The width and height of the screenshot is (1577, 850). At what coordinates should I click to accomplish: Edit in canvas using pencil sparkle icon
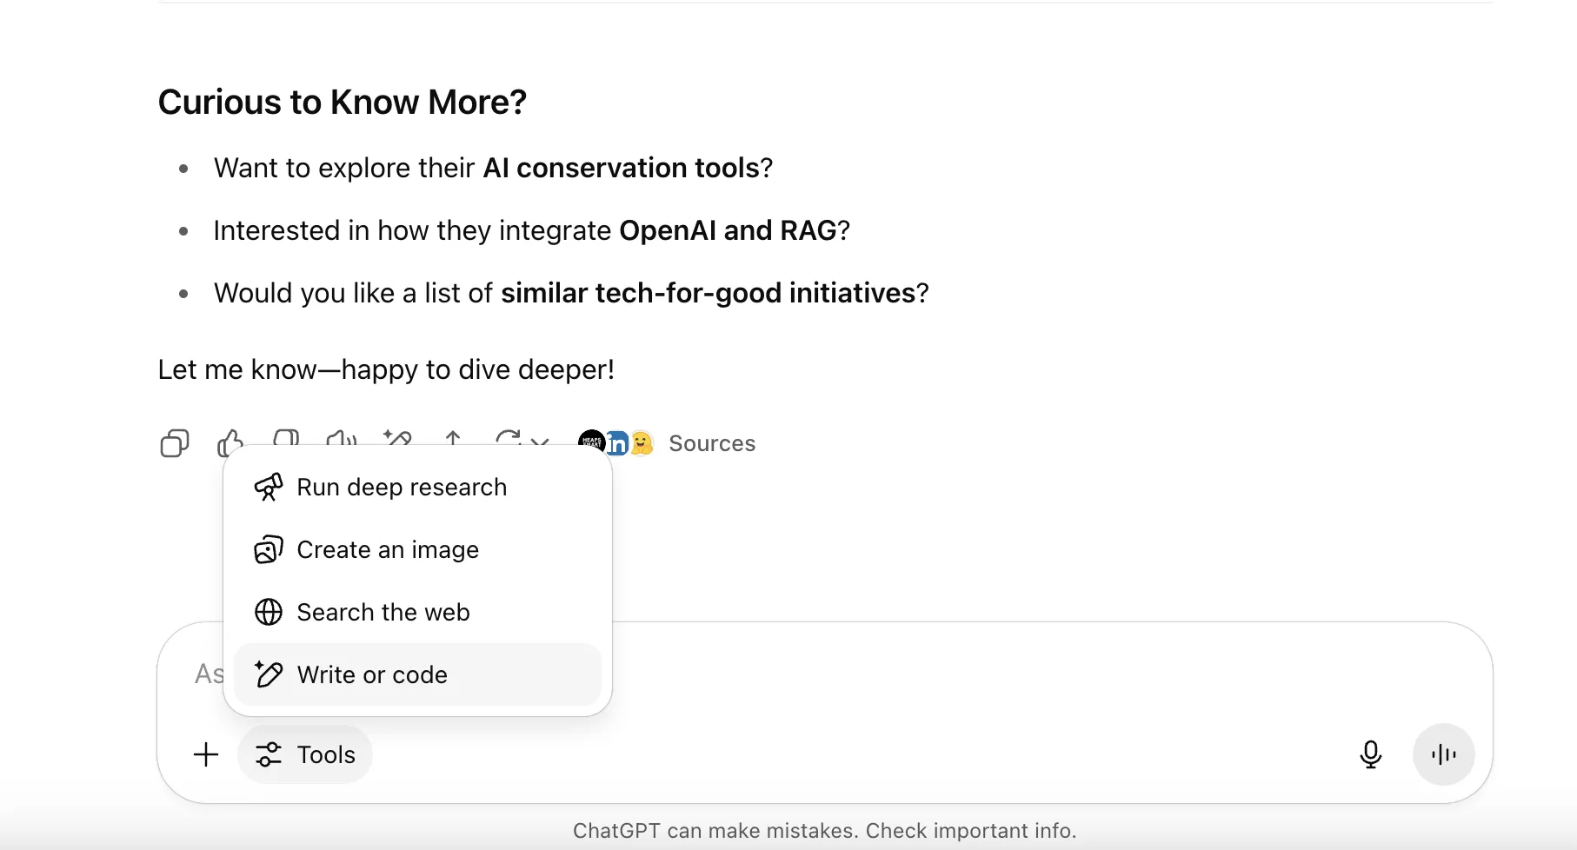click(397, 437)
